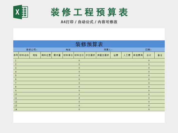The width and height of the screenshot is (178, 133).
Task: Click serial number 12 cell
Action: coord(16,102)
